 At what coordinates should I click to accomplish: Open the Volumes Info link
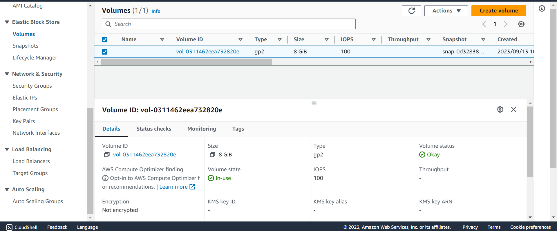(x=156, y=11)
